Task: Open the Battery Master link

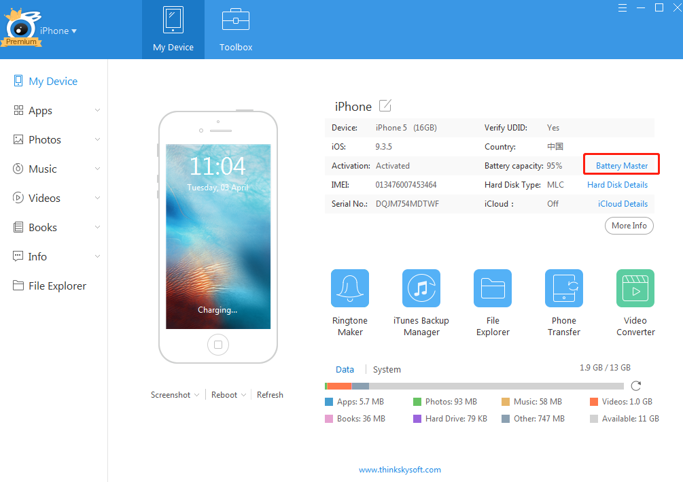Action: tap(622, 166)
